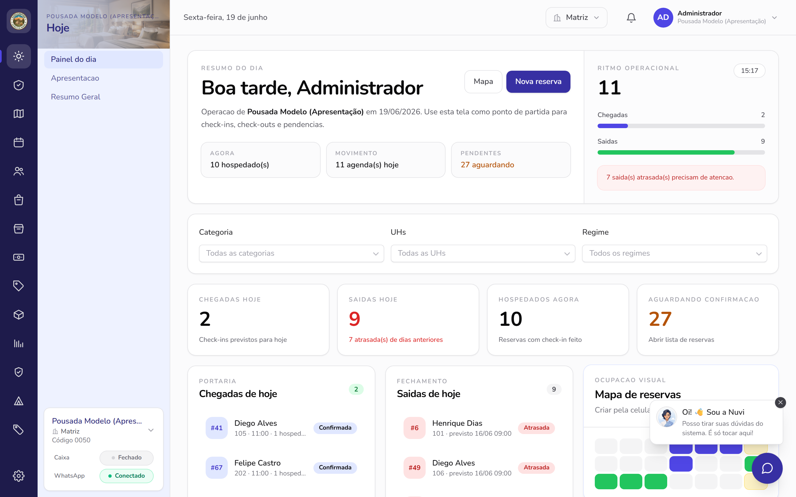
Task: Open the Matriz branch selector dropdown
Action: [x=576, y=17]
